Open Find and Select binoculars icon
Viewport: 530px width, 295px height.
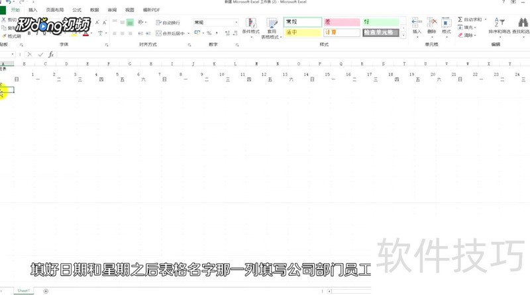(x=523, y=23)
